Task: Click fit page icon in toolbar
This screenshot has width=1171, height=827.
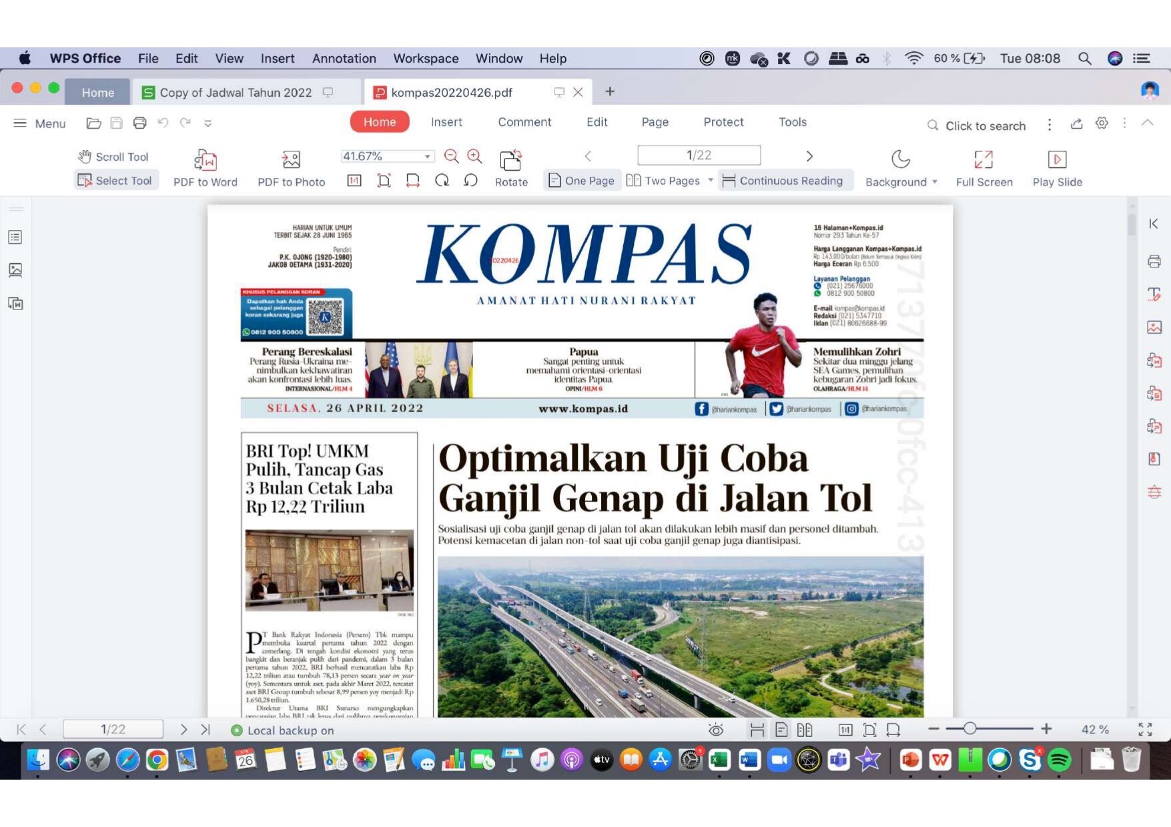Action: coord(384,180)
